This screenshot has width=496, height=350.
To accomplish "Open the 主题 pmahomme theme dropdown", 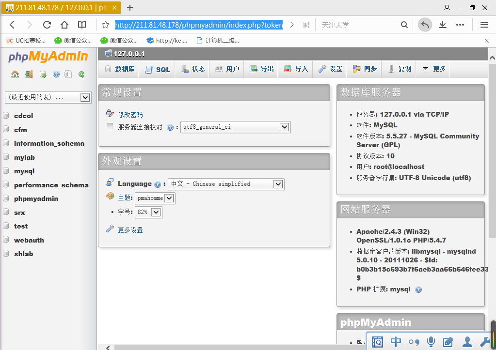I will pyautogui.click(x=155, y=198).
